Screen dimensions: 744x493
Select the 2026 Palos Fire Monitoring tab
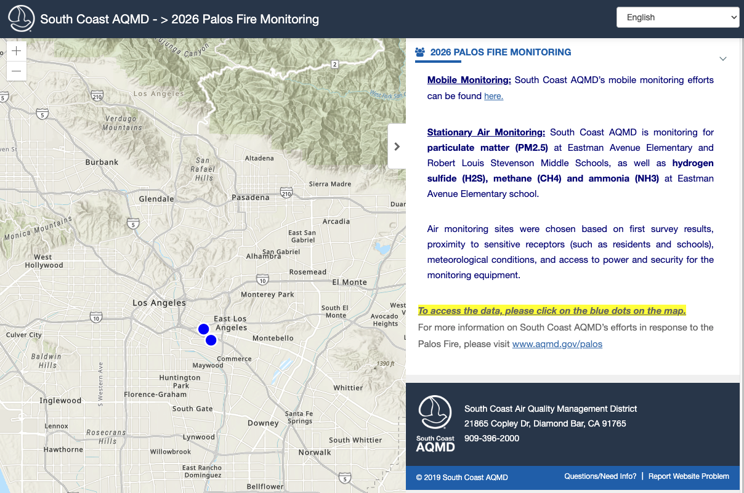[500, 52]
